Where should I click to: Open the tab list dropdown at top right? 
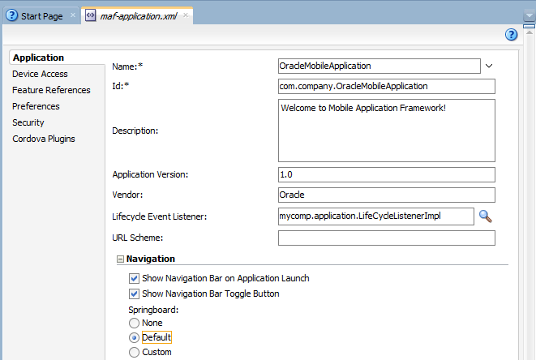tap(530, 15)
